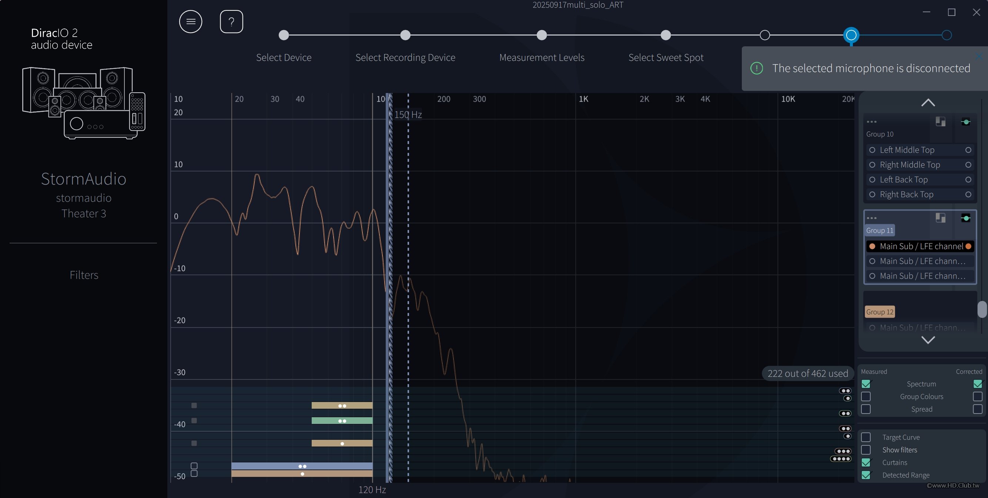Click Group 10 overlapping-squares icon
Screen dimensions: 988x498
(x=940, y=122)
